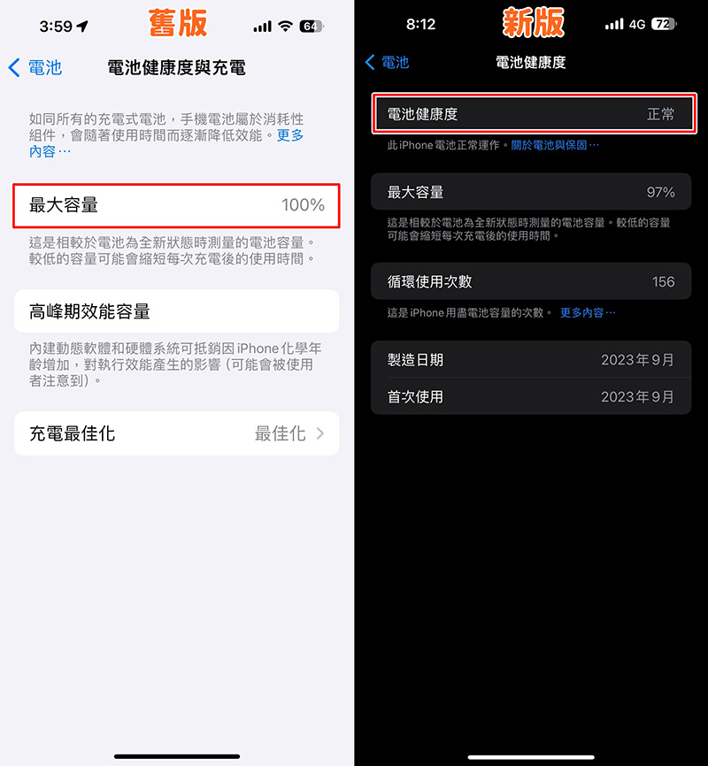Tap 高峰期效能容量 row
Viewport: 708px width, 766px height.
coord(176,311)
